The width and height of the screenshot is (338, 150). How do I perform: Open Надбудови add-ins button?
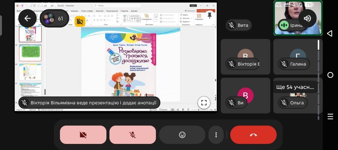[199, 17]
